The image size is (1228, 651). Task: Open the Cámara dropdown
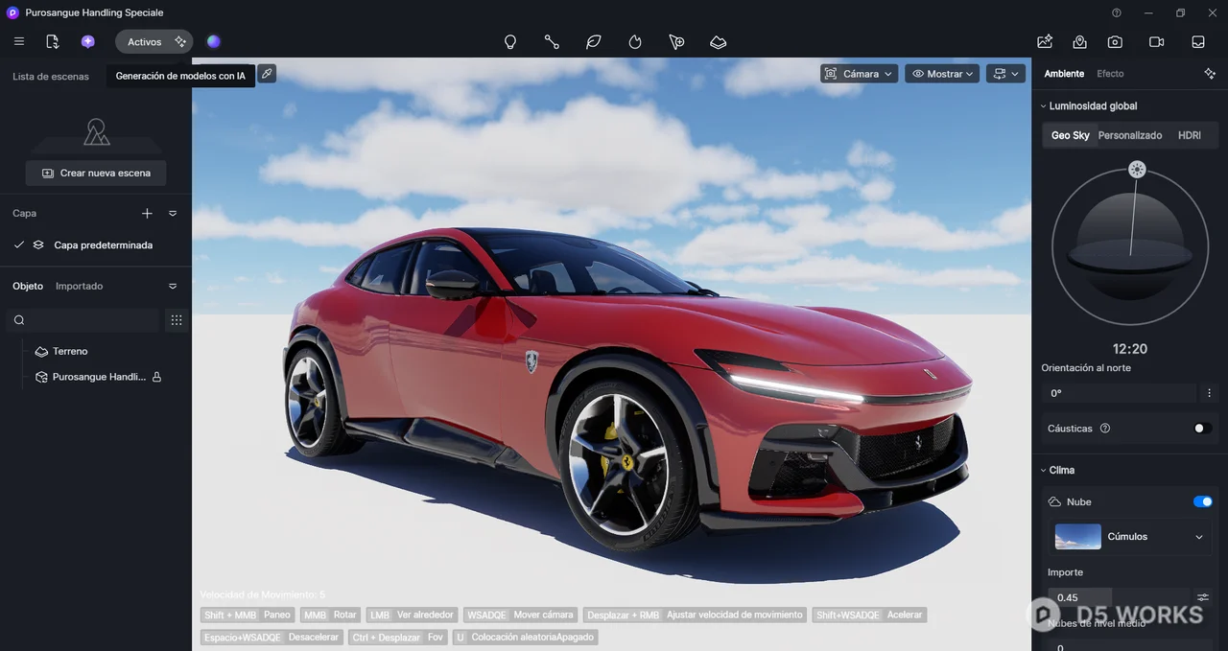[859, 74]
